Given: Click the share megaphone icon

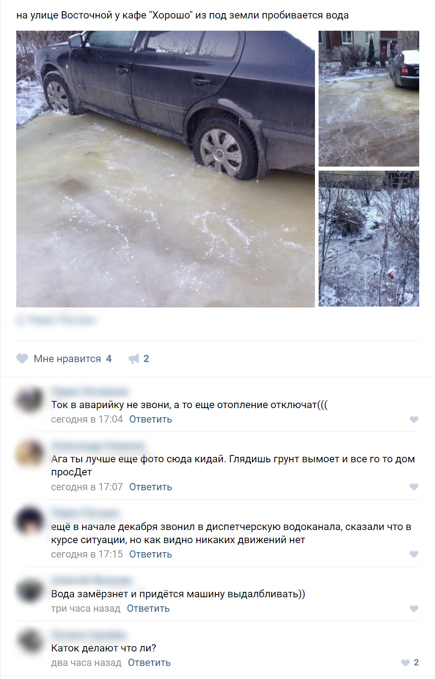Looking at the screenshot, I should 134,359.
